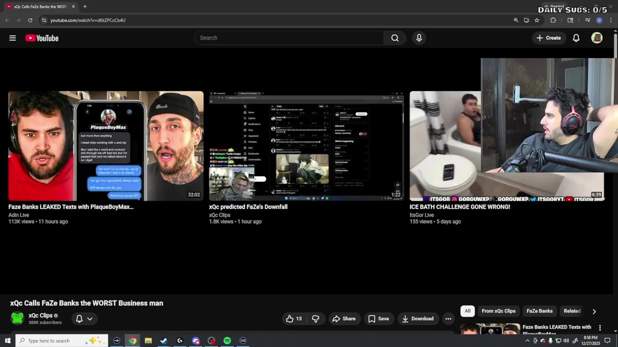Screen dimensions: 618x347
Task: Go to YouTube home via logo
Action: (42, 38)
